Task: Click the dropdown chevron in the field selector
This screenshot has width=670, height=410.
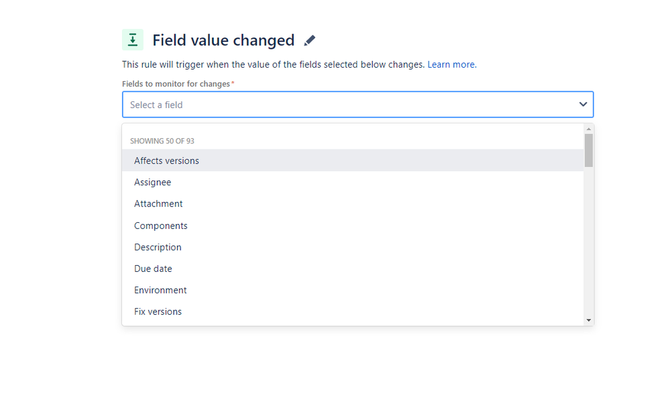Action: [x=583, y=104]
